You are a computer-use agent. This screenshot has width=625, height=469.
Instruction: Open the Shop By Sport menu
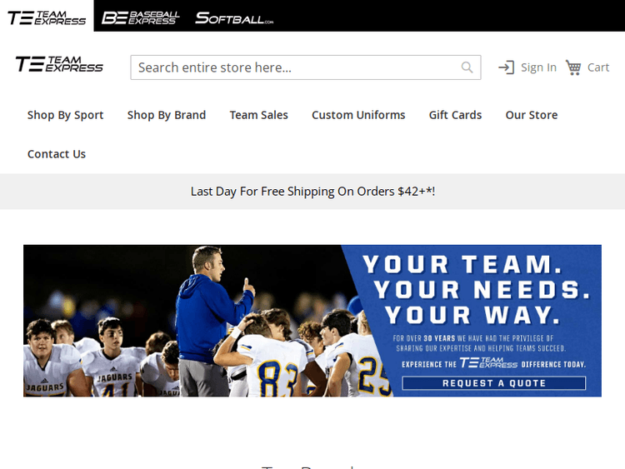click(65, 115)
